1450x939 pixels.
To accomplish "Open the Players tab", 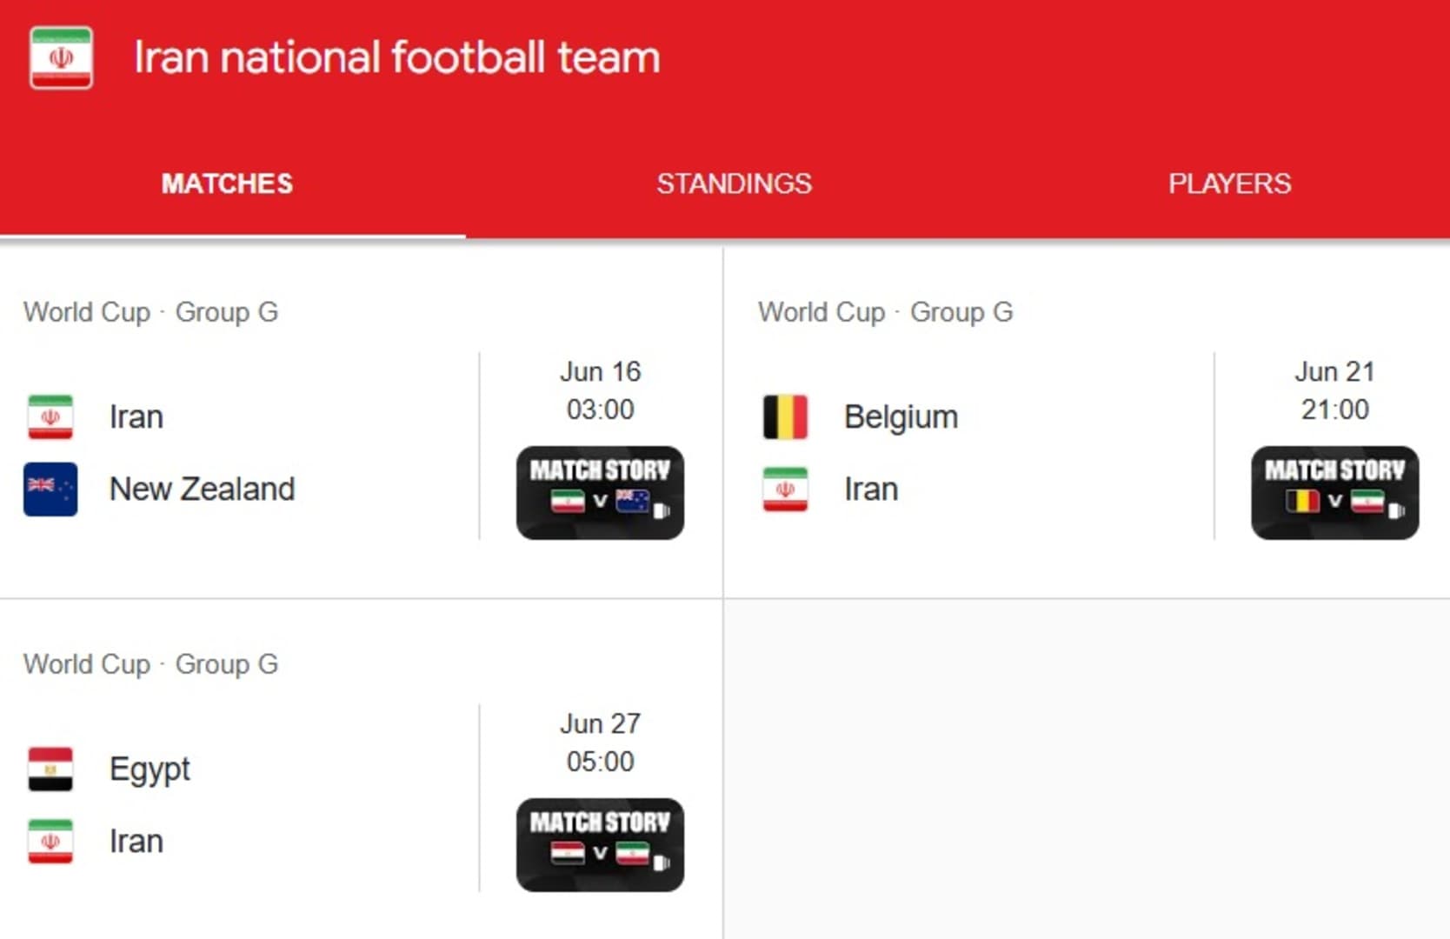I will coord(1229,183).
